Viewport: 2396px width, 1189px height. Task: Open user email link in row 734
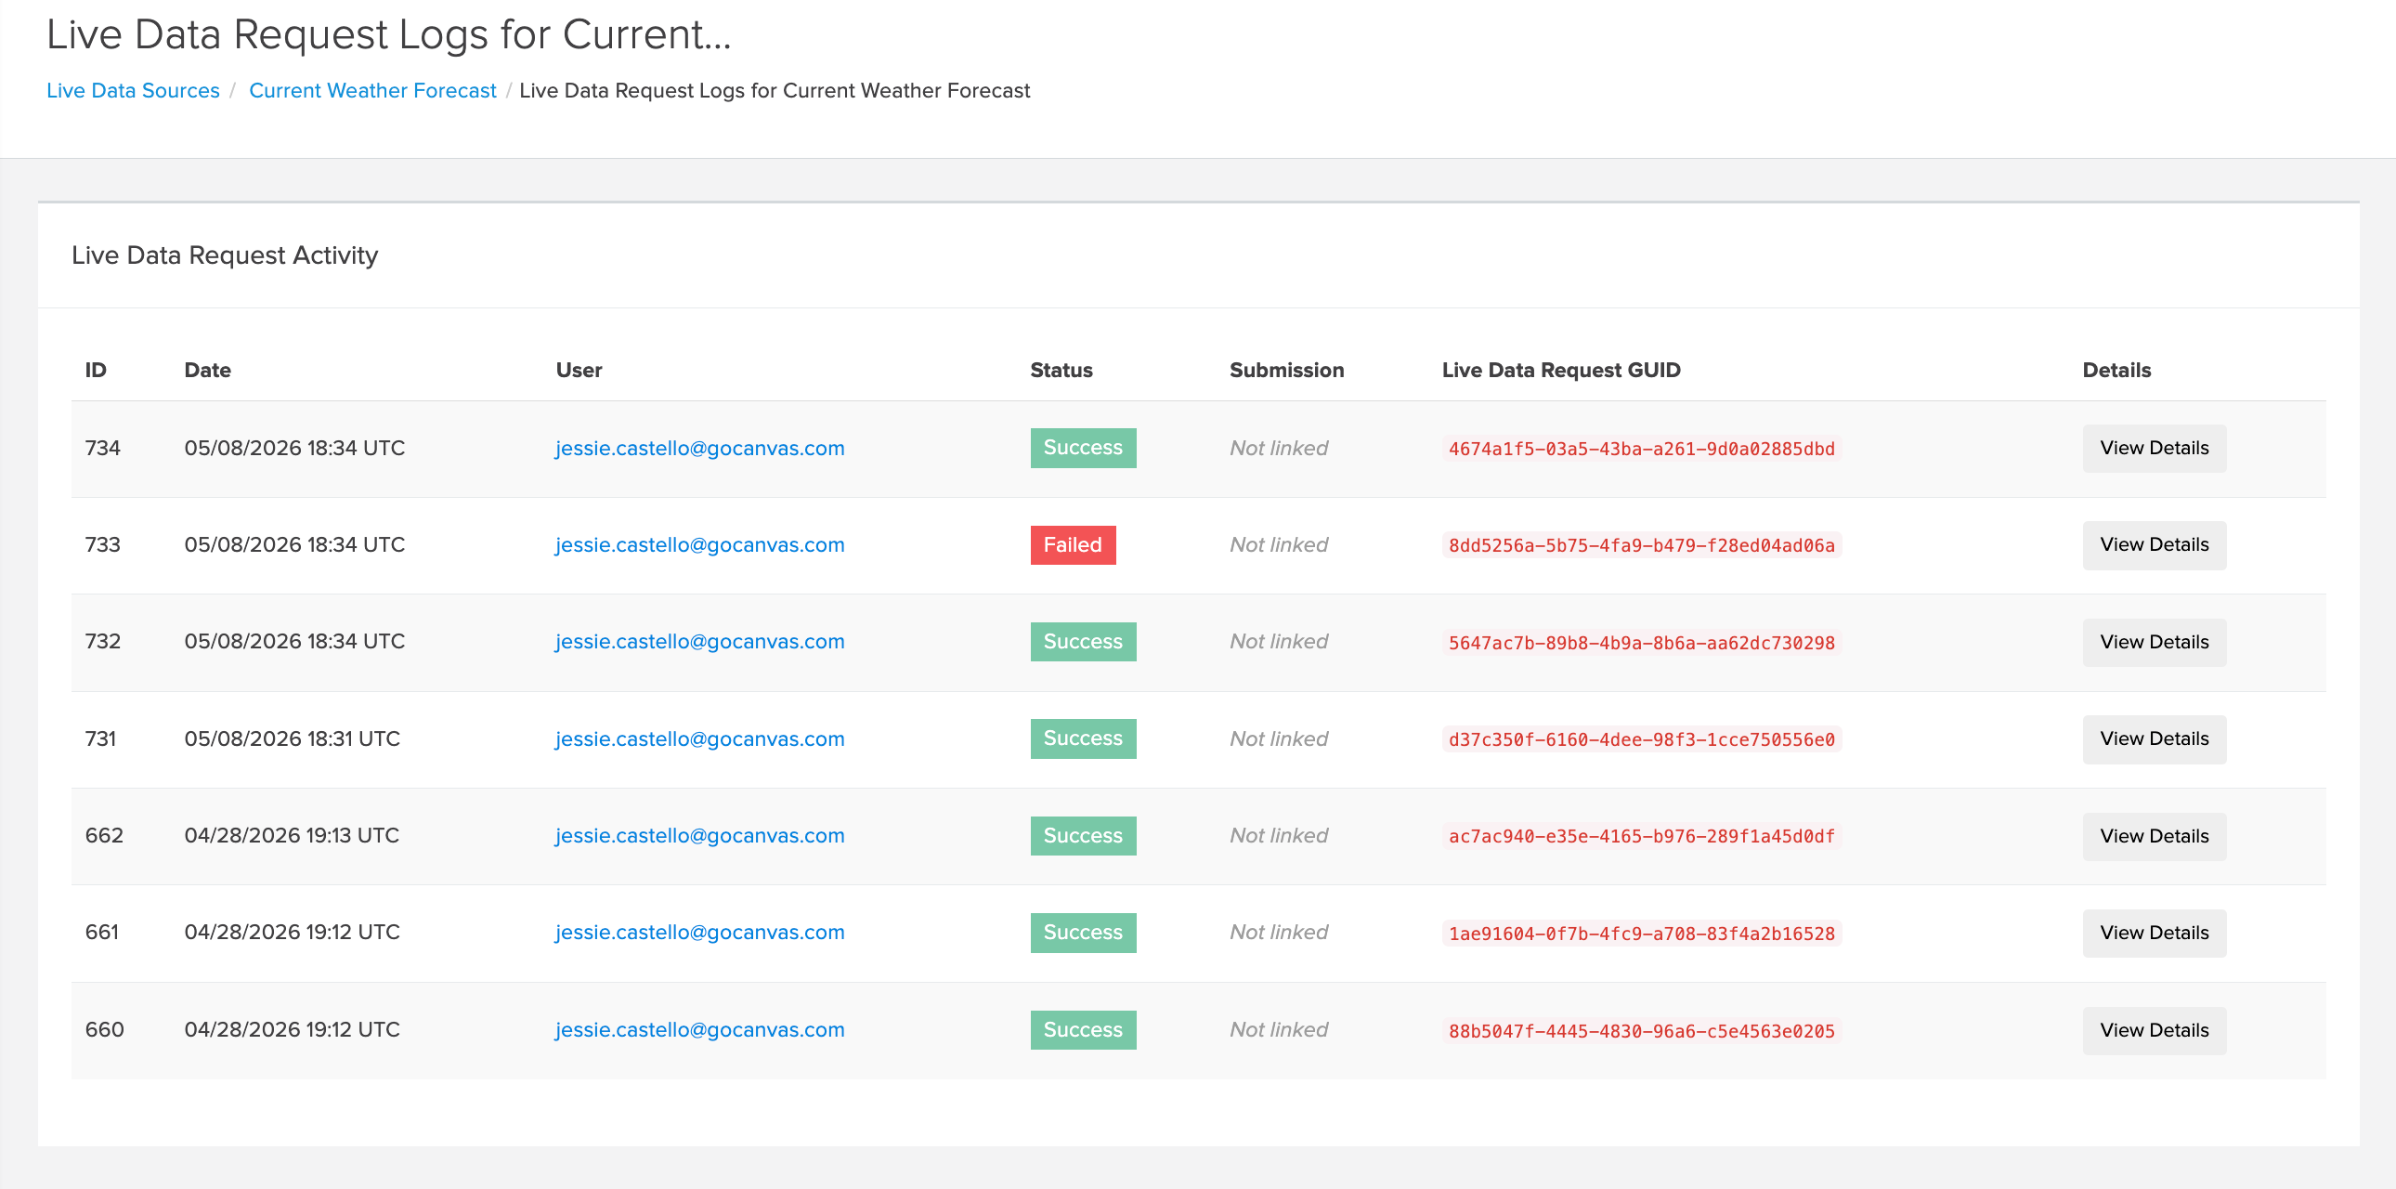coord(699,449)
